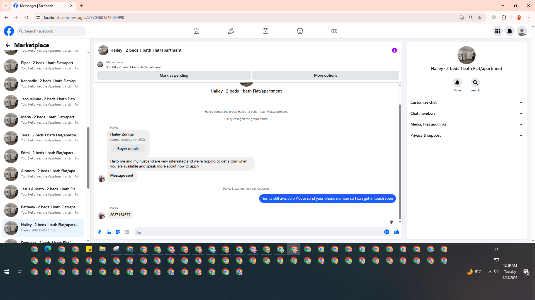535x300 pixels.
Task: Attach a photo using the image icon
Action: (x=109, y=232)
